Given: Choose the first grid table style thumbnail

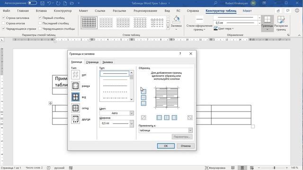Looking at the screenshot, I should [89, 23].
